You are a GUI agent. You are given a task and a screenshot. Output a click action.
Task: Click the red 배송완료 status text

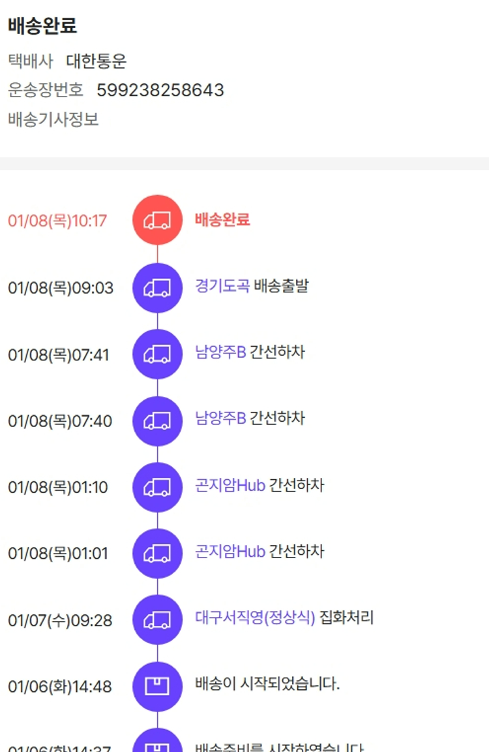(222, 219)
